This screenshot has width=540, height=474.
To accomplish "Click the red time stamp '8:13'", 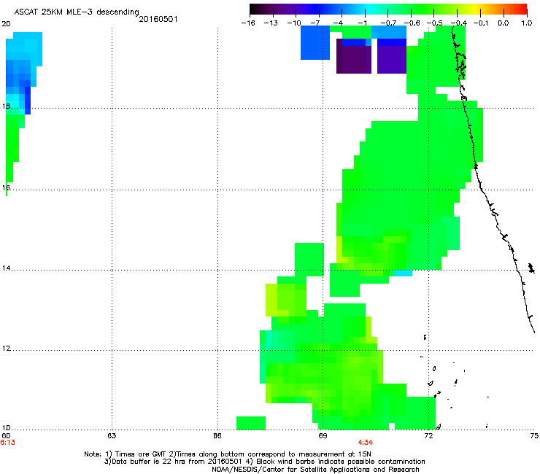I will pos(7,443).
